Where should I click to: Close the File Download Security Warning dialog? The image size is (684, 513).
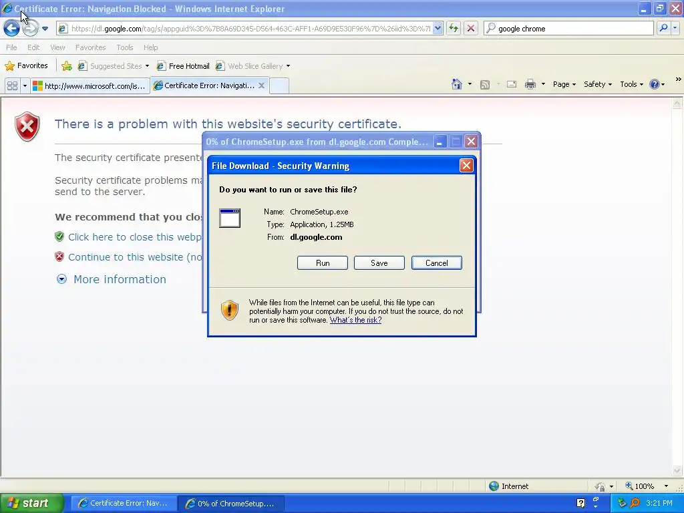[466, 166]
